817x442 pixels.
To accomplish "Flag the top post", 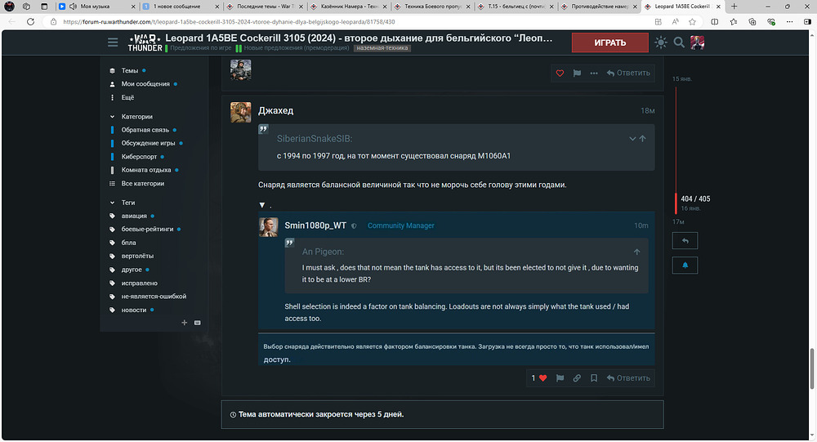I will 577,73.
